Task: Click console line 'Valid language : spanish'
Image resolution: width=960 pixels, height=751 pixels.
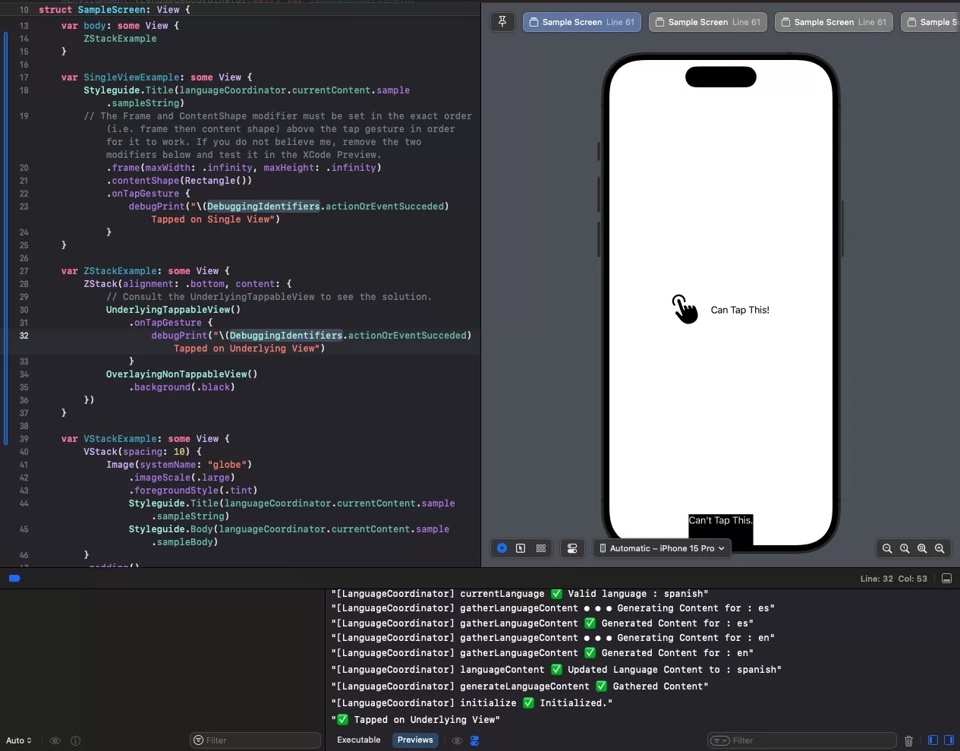Action: click(637, 594)
